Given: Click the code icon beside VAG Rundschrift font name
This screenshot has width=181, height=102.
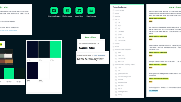Looking at the screenshot, I should [x=98, y=44].
